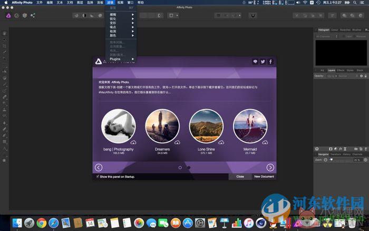
Task: Open the Opacity percentage field
Action: [x=332, y=76]
